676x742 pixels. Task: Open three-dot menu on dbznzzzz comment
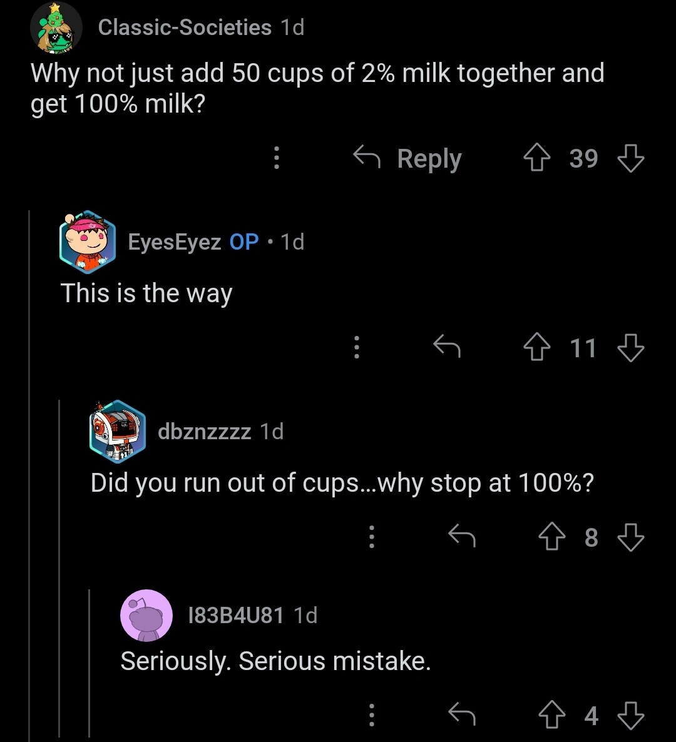click(372, 537)
